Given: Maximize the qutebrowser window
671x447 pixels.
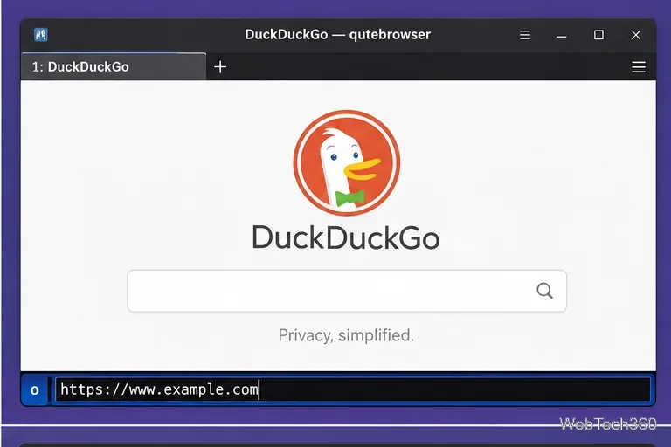Looking at the screenshot, I should 598,35.
